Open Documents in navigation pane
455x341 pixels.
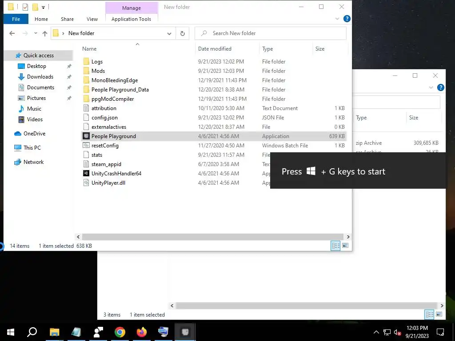tap(40, 87)
